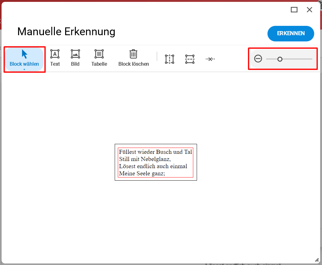
Task: Close the Manuelle Erkennung dialog
Action: pyautogui.click(x=310, y=10)
